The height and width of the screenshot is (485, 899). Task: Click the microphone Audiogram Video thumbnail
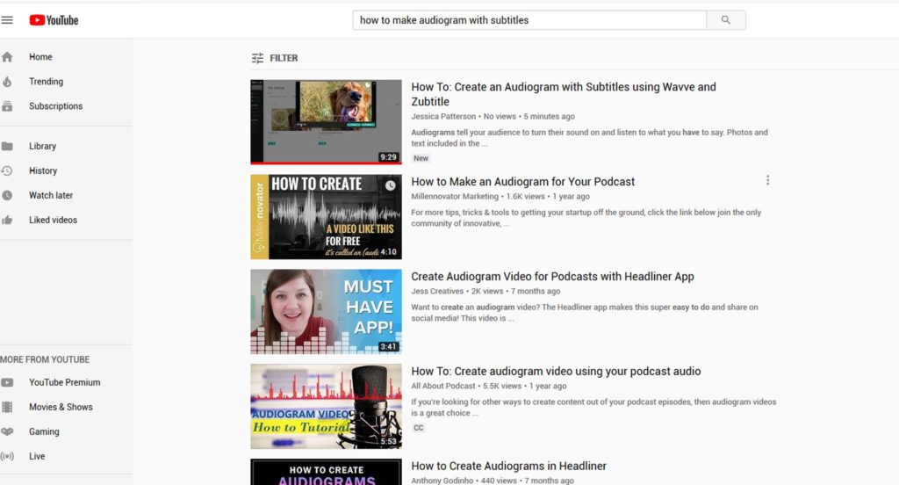[x=327, y=407]
